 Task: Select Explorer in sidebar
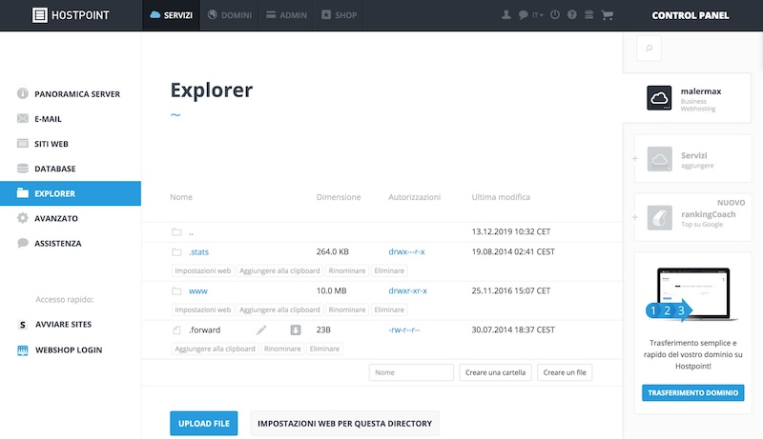(71, 193)
